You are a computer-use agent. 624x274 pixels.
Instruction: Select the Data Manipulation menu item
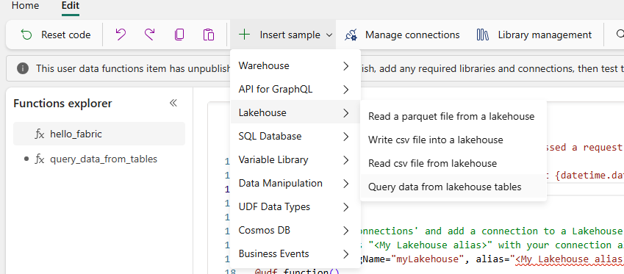point(295,184)
